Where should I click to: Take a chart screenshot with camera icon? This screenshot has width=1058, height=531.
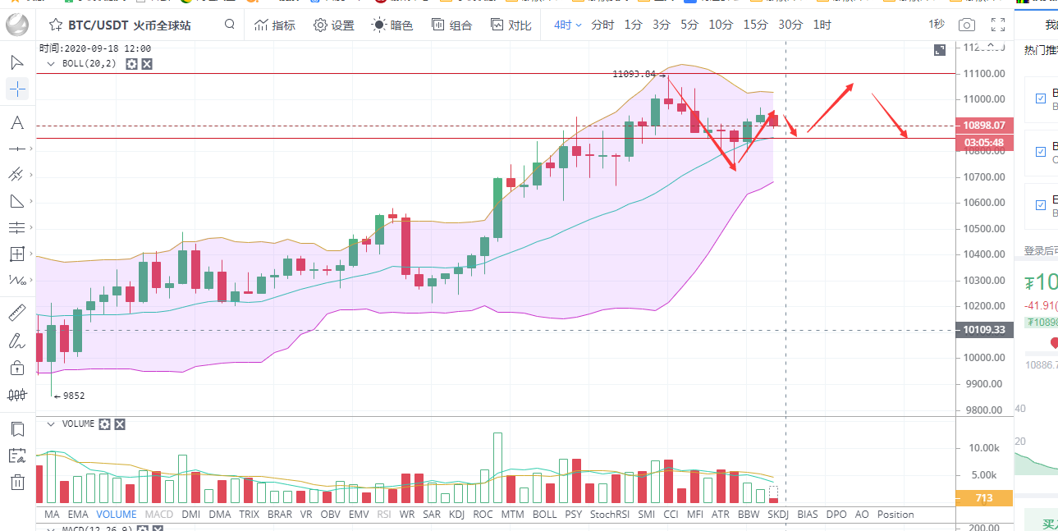coord(968,25)
